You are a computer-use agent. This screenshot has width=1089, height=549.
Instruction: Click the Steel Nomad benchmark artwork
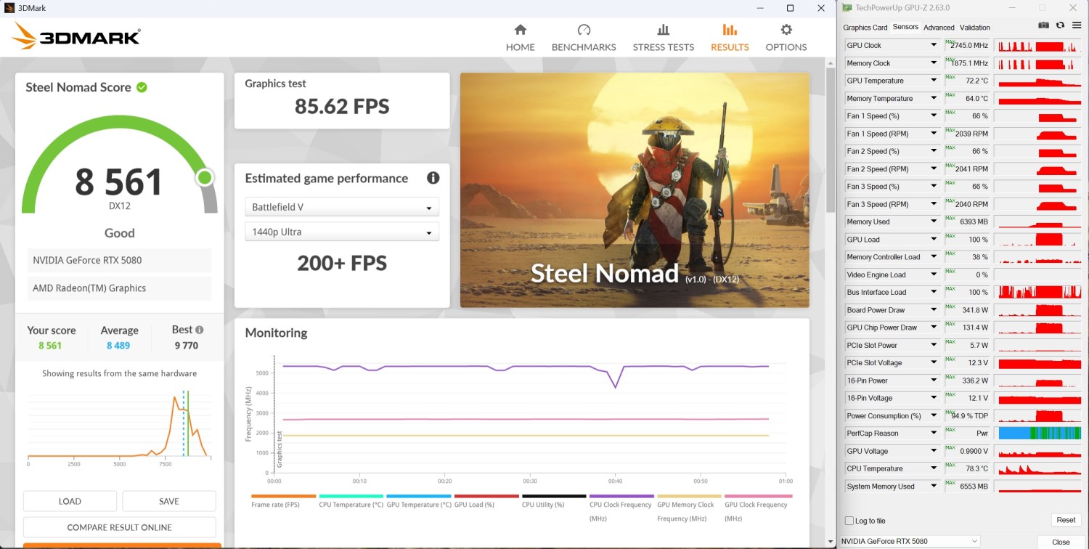click(x=635, y=190)
